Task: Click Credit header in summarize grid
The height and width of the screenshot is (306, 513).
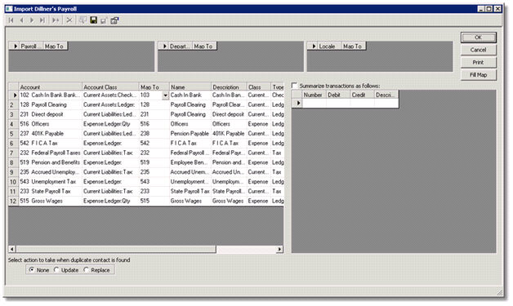Action: [362, 95]
